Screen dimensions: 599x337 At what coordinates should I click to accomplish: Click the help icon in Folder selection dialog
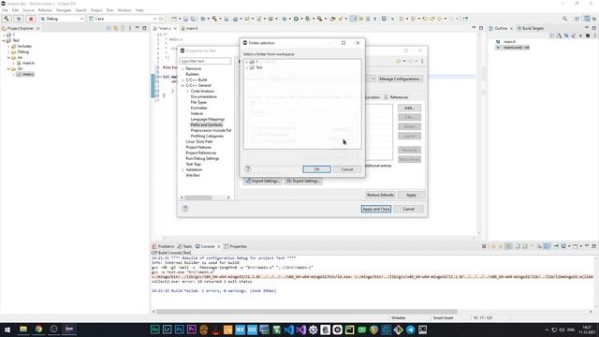coord(247,168)
